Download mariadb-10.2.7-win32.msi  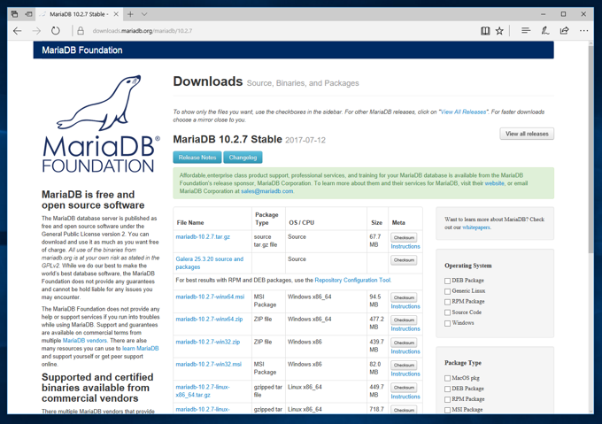click(208, 364)
